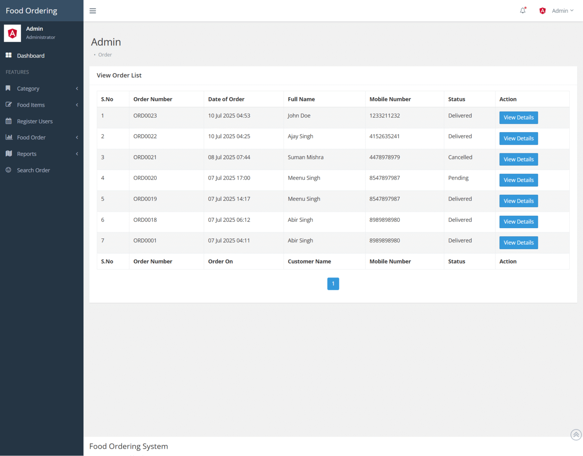583x456 pixels.
Task: Open Search Order from the sidebar
Action: point(34,170)
